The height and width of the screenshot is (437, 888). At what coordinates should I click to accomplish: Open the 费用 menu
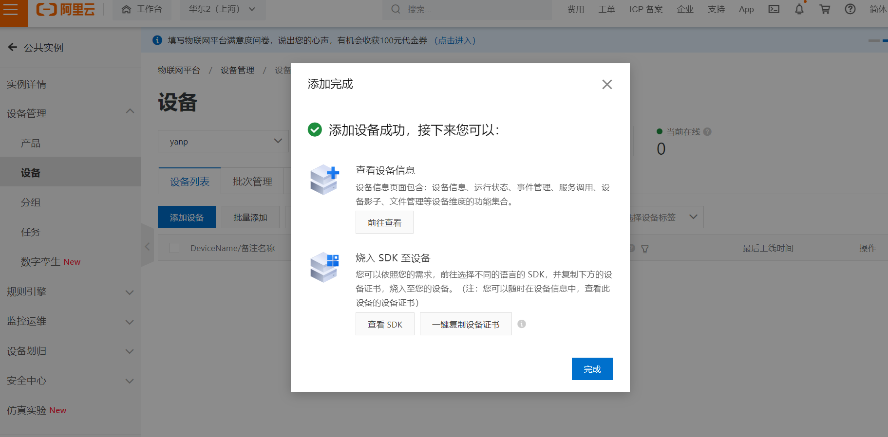tap(575, 9)
